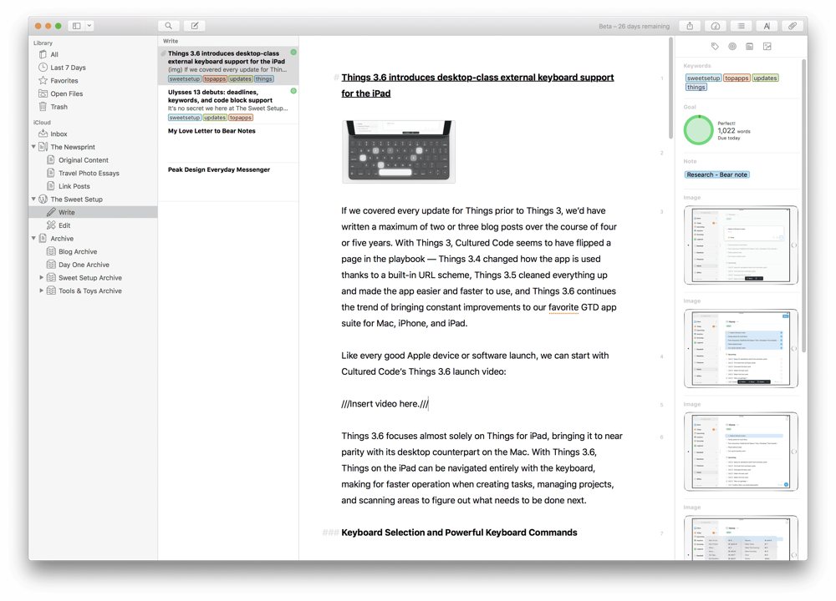Click the things tag on the Things 3.6 sheet

coord(264,78)
